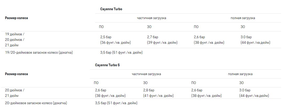
Task: Select the "2,5 бар" pressure value
Action: [106, 37]
